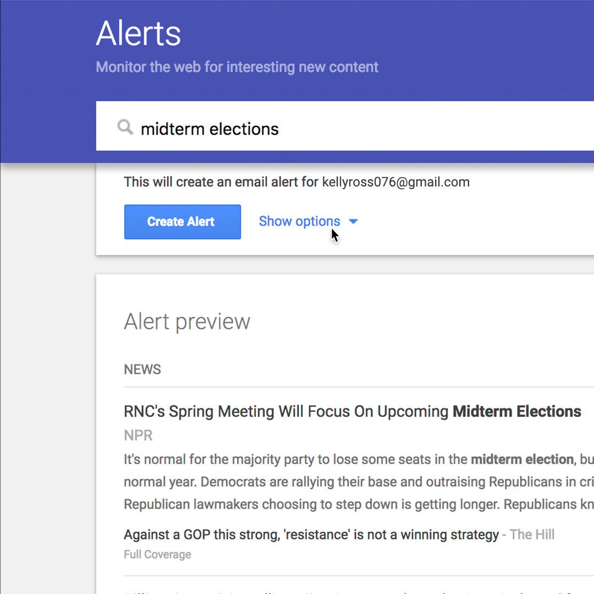The height and width of the screenshot is (594, 594).
Task: Click the NEWS section label
Action: point(142,370)
